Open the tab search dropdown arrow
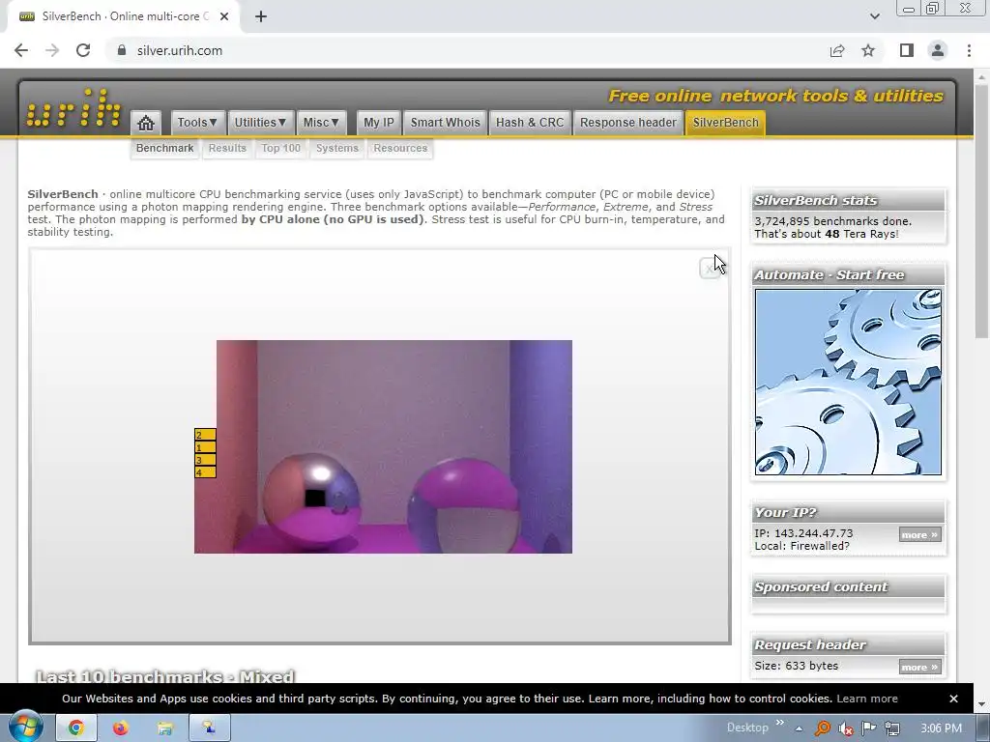The image size is (990, 742). 874,16
